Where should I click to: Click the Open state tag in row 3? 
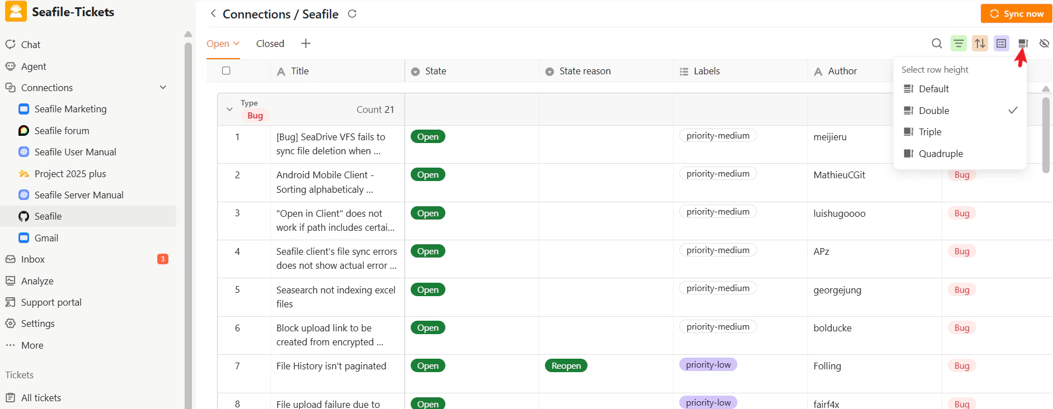pyautogui.click(x=427, y=213)
